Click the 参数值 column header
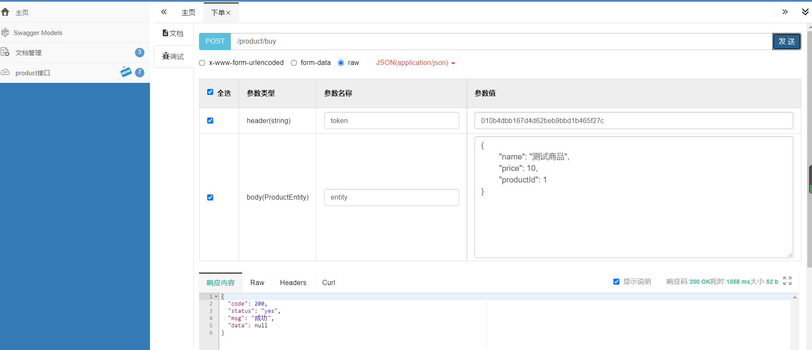The width and height of the screenshot is (812, 350). [485, 93]
